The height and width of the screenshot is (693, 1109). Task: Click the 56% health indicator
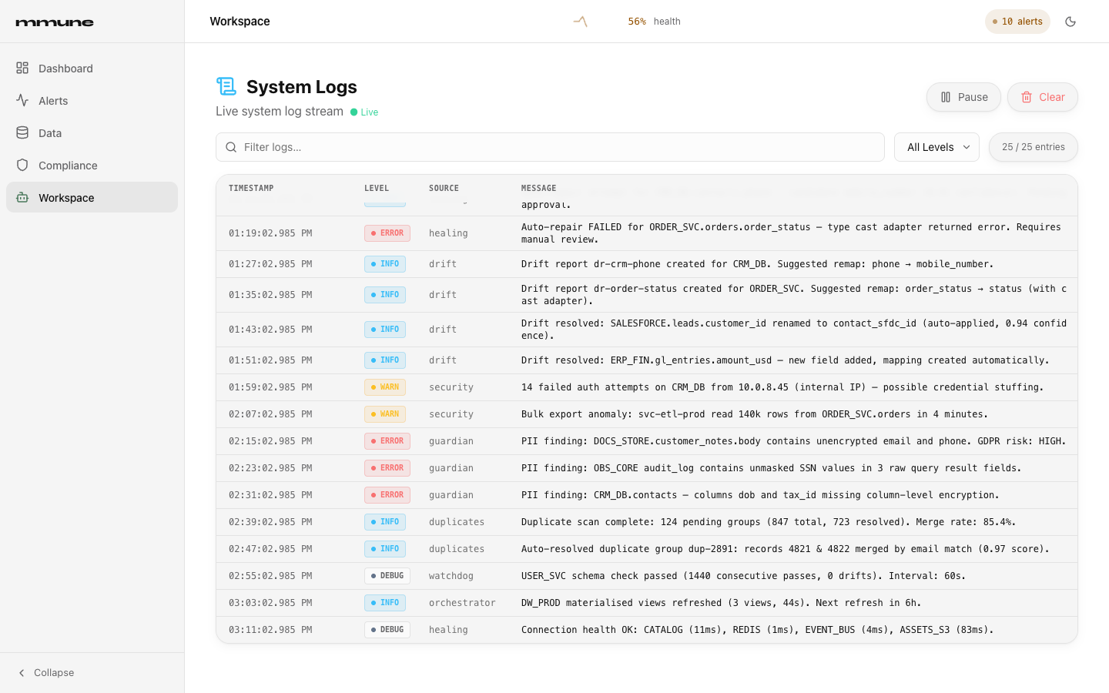tap(654, 22)
